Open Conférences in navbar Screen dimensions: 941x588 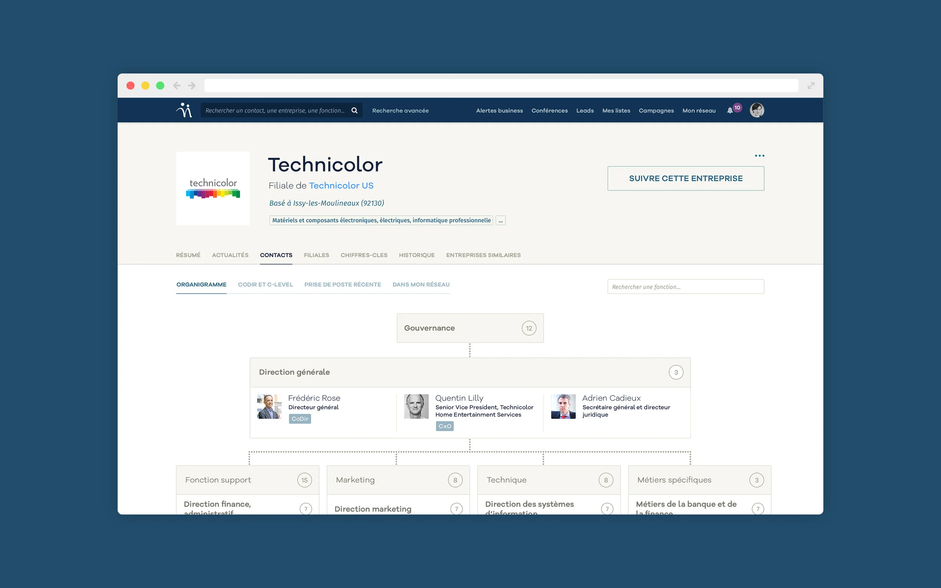pyautogui.click(x=550, y=111)
